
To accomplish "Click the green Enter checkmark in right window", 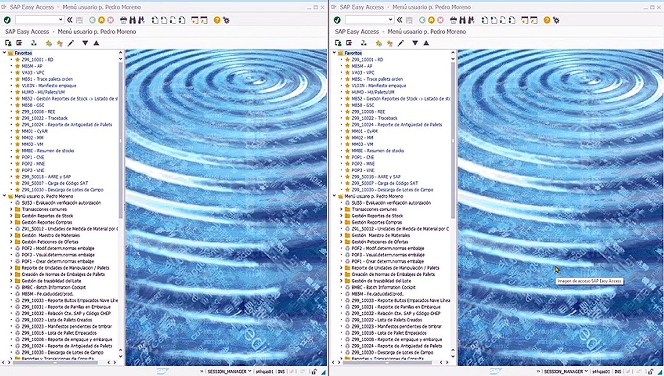I will point(337,20).
